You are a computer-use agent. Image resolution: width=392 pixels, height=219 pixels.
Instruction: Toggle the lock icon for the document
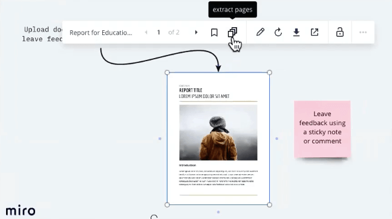point(340,32)
